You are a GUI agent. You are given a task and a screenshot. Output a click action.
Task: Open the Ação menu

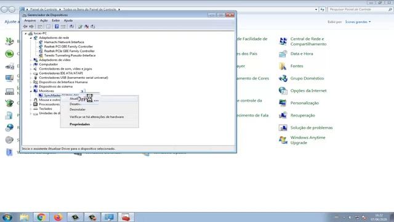[44, 20]
